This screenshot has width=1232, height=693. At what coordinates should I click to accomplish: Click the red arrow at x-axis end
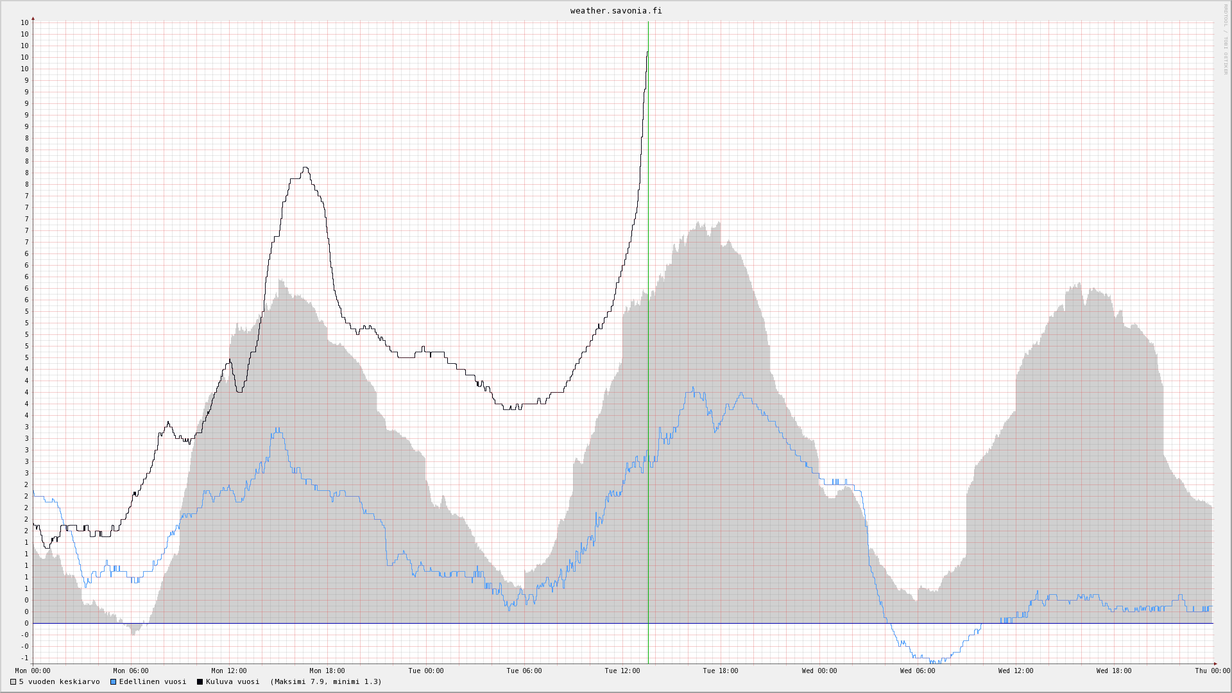tap(1215, 663)
